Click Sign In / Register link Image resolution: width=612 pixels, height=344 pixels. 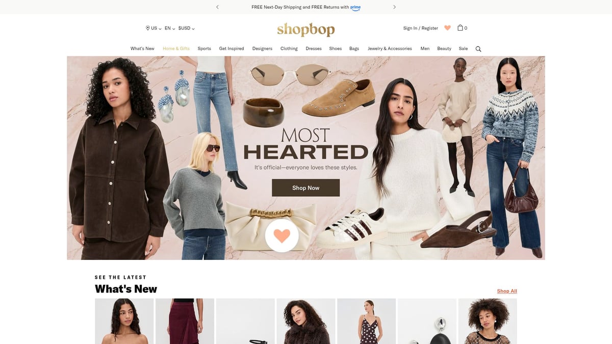point(421,29)
